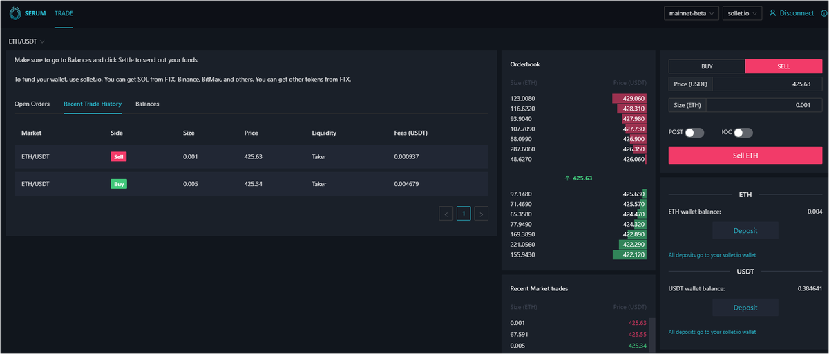Click the Size (ETH) input field
Image resolution: width=829 pixels, height=354 pixels.
tap(764, 105)
